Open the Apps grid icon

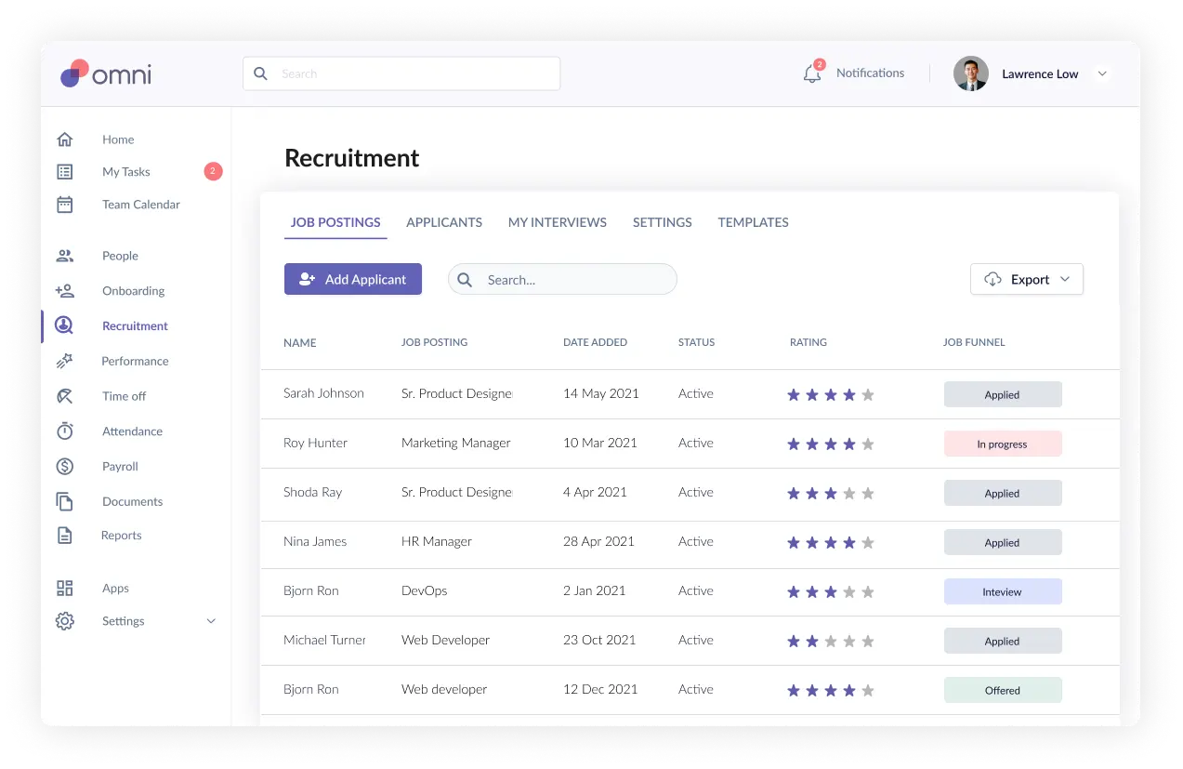click(x=65, y=589)
